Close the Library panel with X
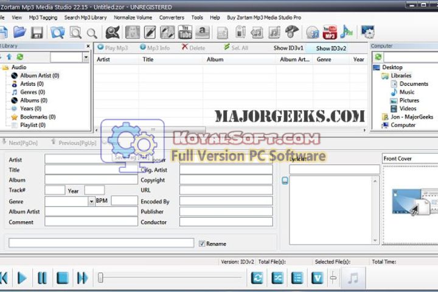The width and height of the screenshot is (438, 292). (88, 46)
